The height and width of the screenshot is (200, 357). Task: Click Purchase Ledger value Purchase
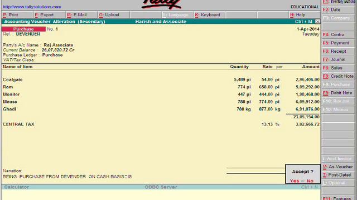(52, 55)
